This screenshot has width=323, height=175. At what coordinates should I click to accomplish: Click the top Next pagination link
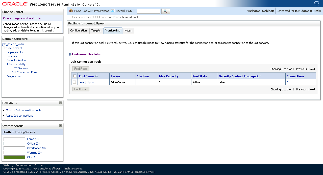pyautogui.click(x=312, y=69)
